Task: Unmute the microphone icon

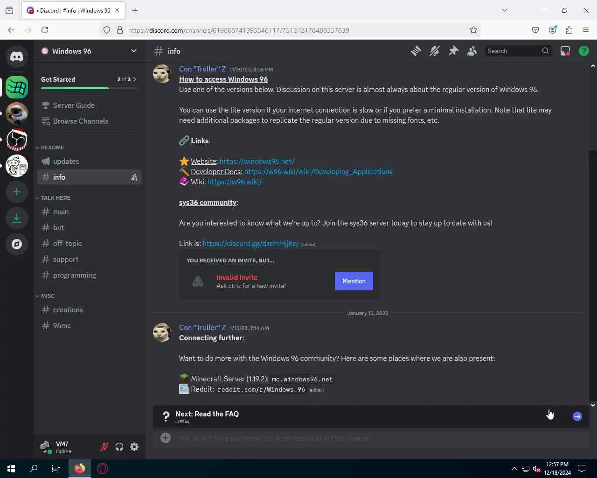Action: (x=104, y=447)
